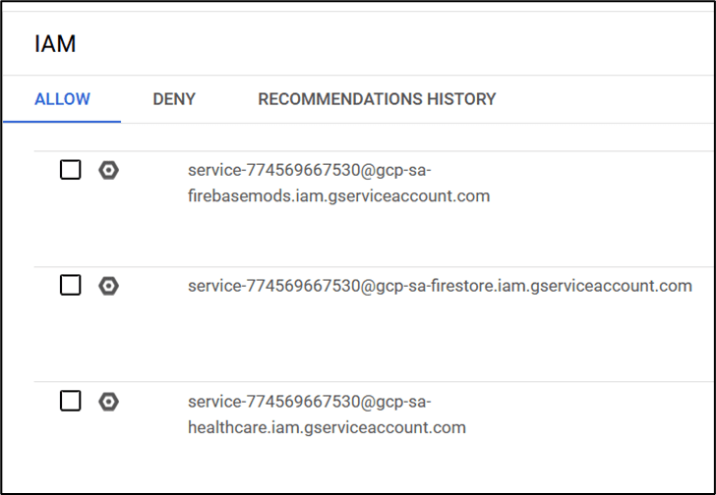Open the DENY tab
This screenshot has width=716, height=495.
click(x=174, y=99)
